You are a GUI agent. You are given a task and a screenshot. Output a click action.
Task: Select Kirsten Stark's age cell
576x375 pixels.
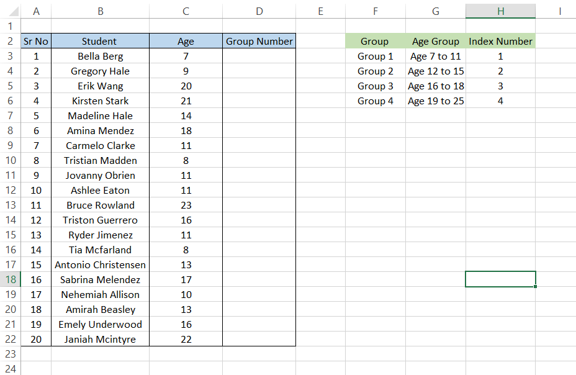[x=186, y=101]
